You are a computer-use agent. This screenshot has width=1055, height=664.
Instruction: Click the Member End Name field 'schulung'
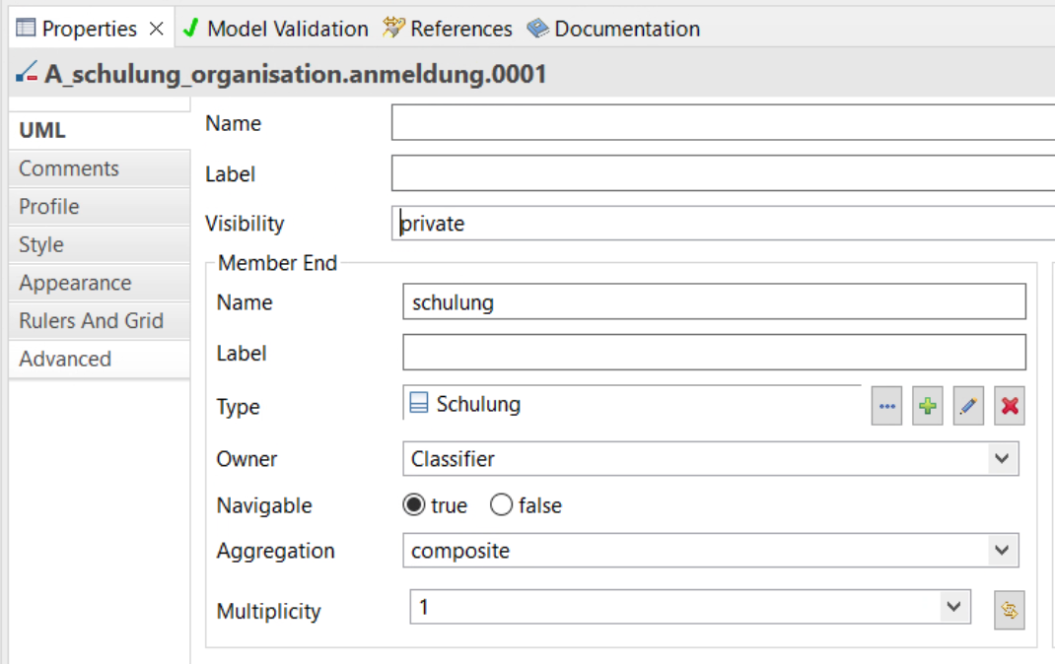tap(715, 301)
